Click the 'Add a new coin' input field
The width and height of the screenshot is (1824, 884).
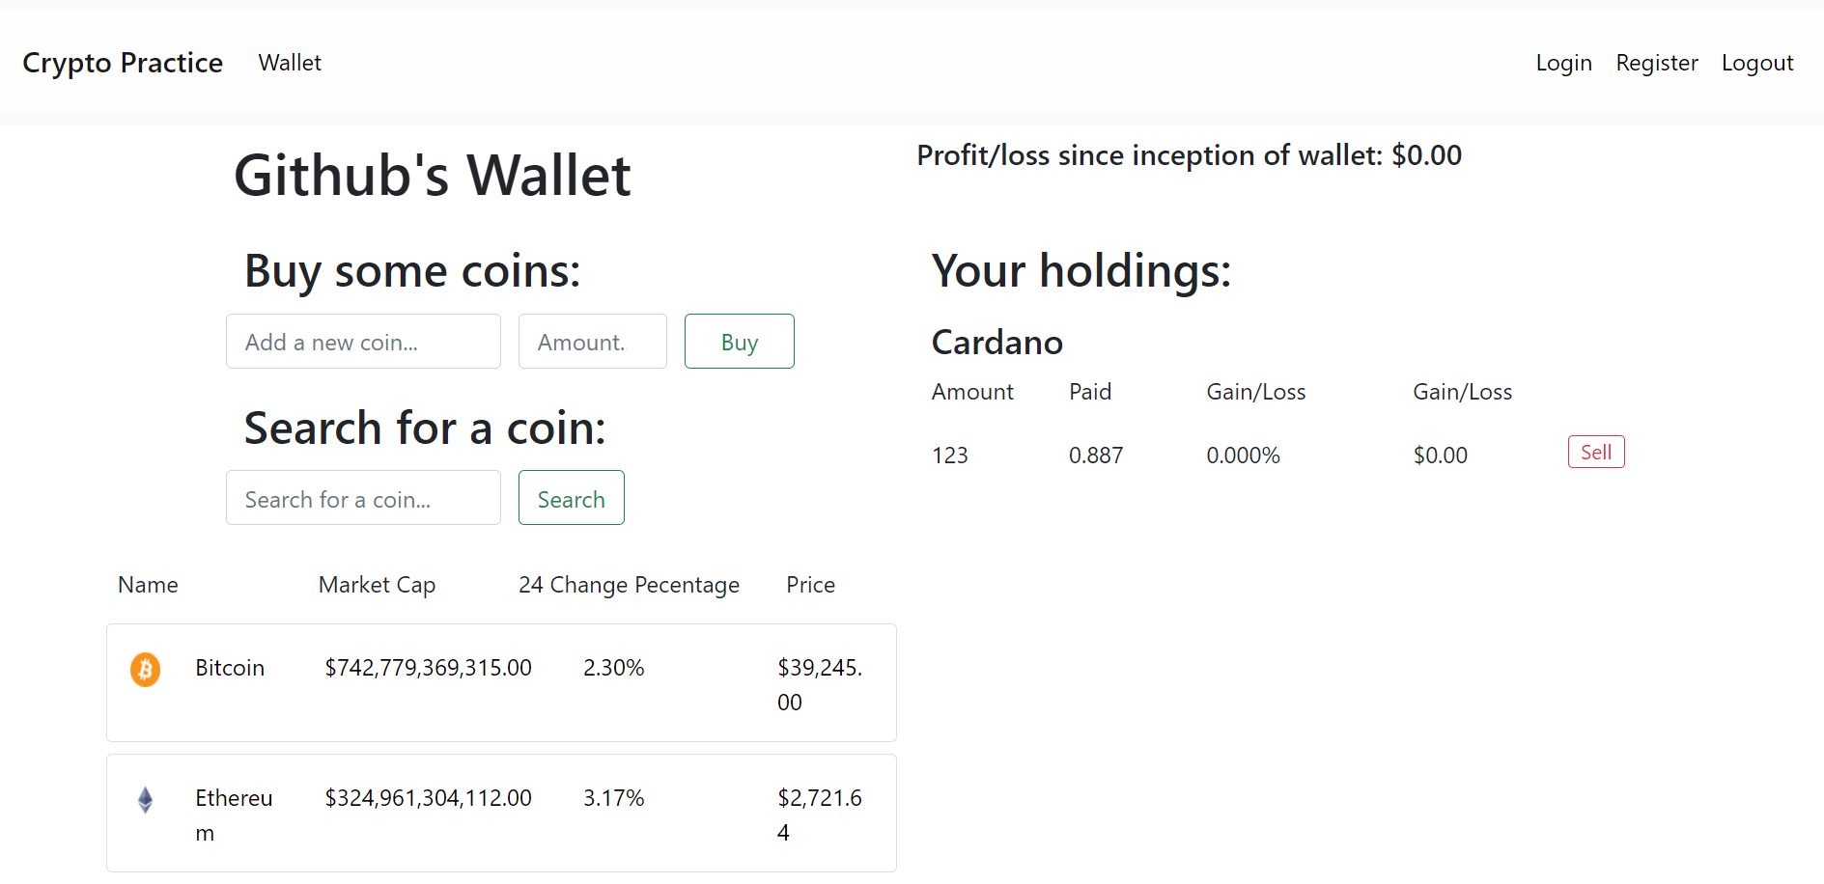pyautogui.click(x=363, y=341)
